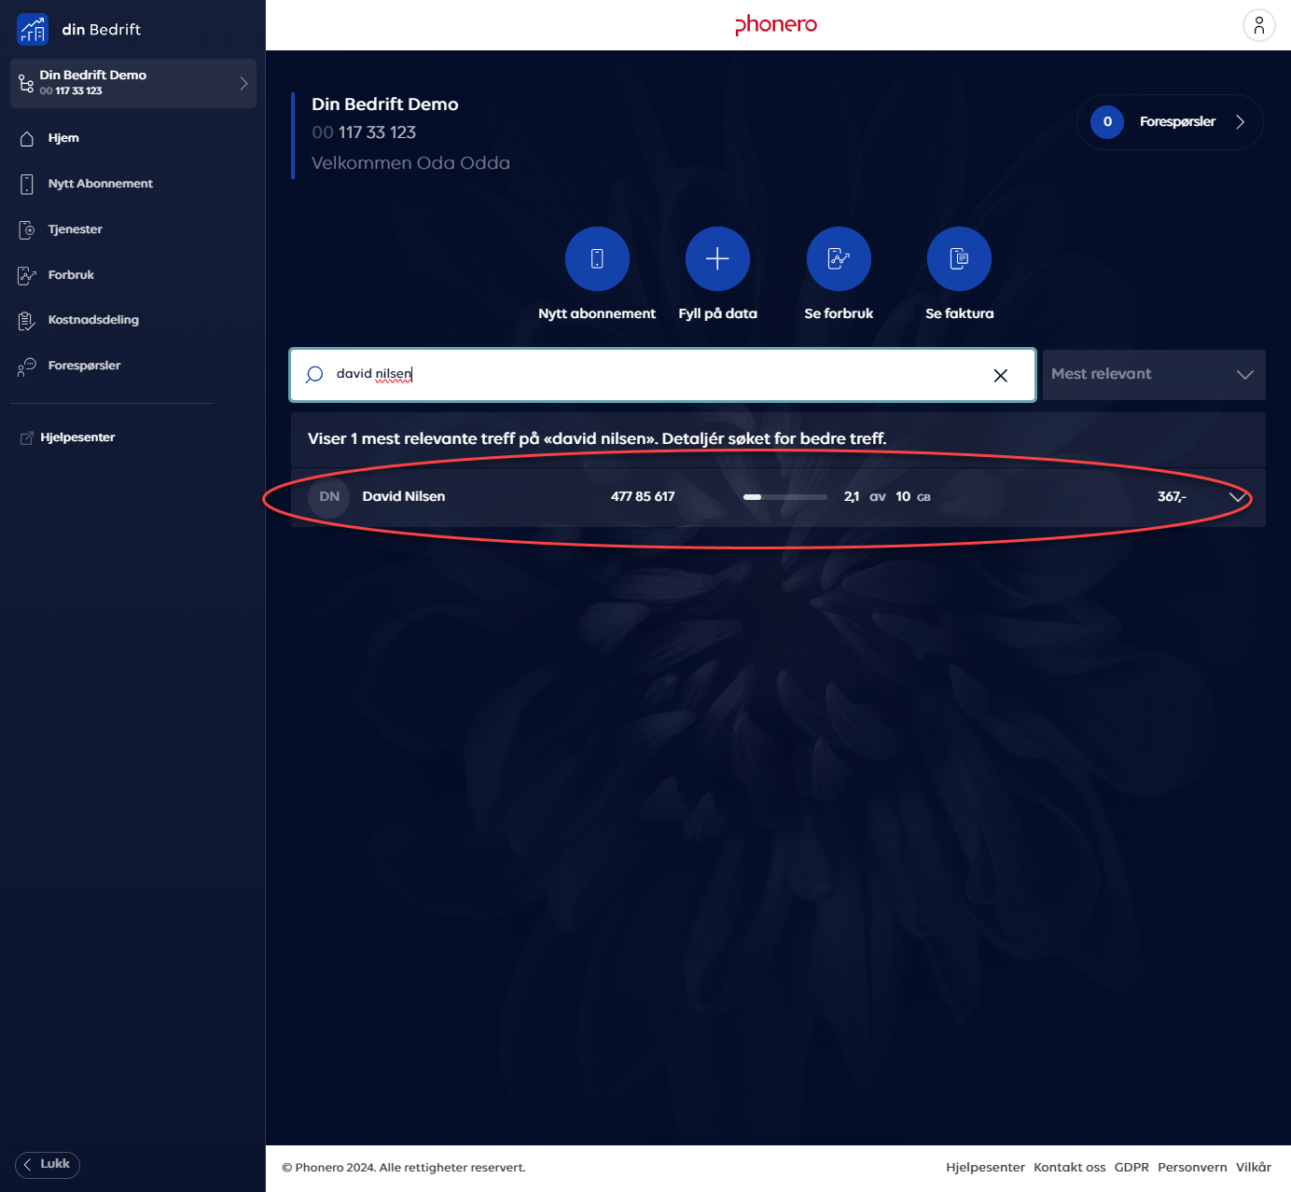Click the Nytt Abonnement phone icon in sidebar
The height and width of the screenshot is (1192, 1291).
pos(27,184)
